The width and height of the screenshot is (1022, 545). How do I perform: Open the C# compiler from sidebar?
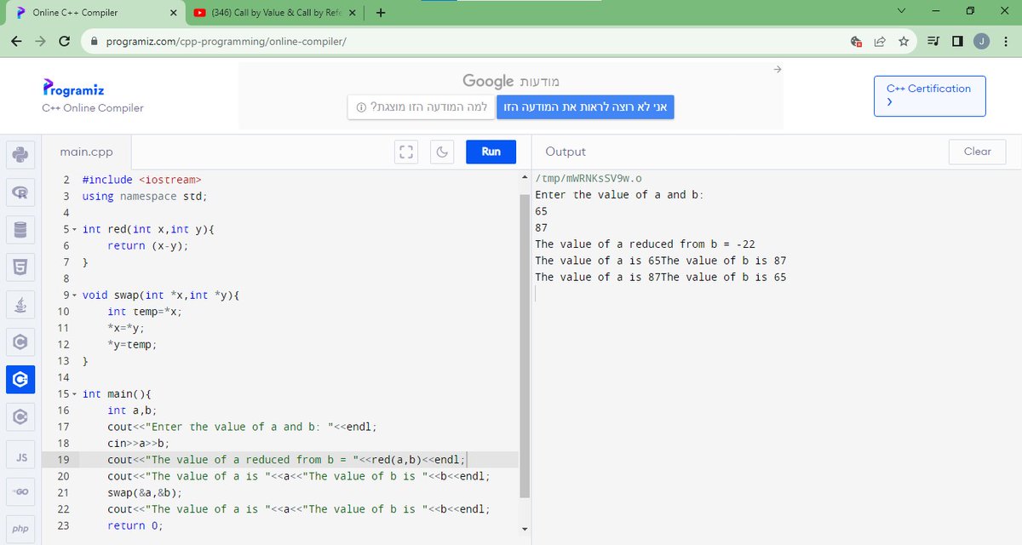click(20, 416)
